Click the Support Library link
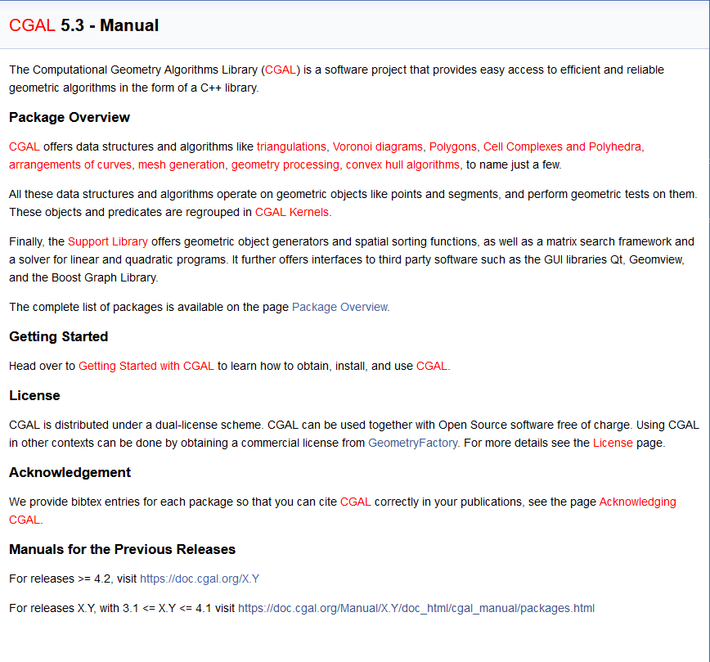The width and height of the screenshot is (710, 662). [108, 241]
